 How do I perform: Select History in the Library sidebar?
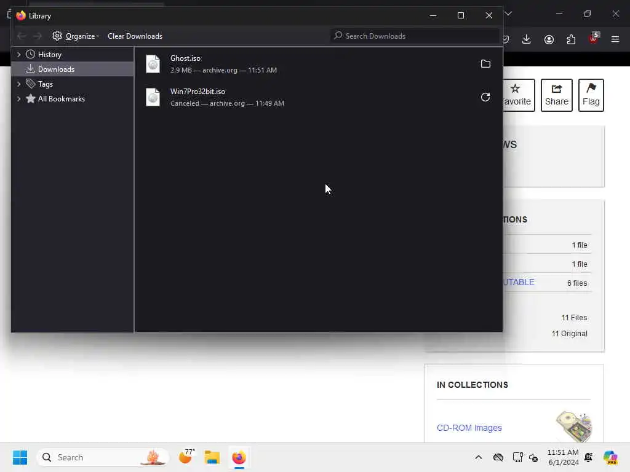pos(73,55)
